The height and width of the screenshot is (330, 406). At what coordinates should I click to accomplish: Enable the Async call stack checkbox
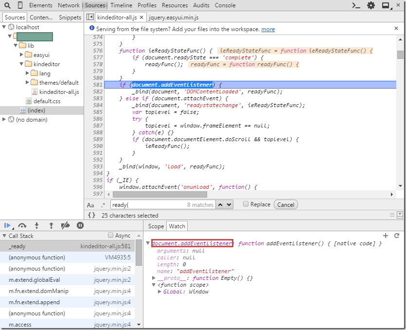(111, 236)
